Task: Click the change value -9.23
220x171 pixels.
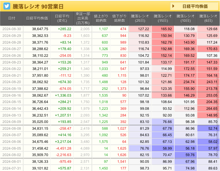Action: tap(67, 36)
